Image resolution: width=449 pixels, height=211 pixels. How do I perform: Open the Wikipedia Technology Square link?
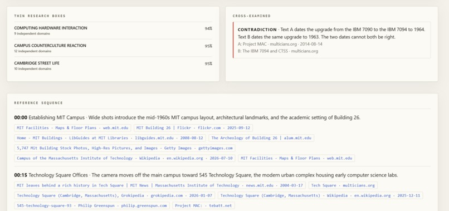(320, 195)
